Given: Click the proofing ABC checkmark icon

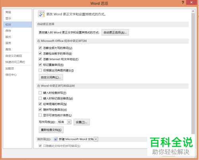Looking at the screenshot, I should click(x=41, y=14).
